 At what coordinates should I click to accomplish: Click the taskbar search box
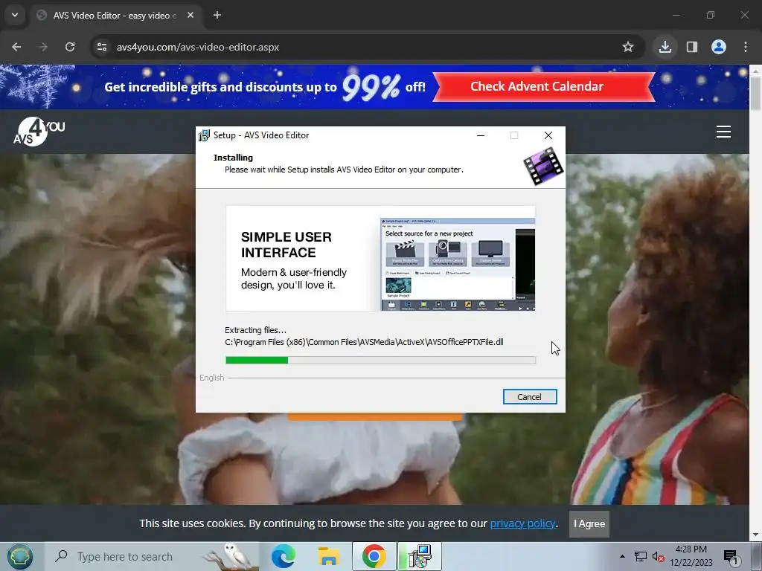pyautogui.click(x=152, y=556)
